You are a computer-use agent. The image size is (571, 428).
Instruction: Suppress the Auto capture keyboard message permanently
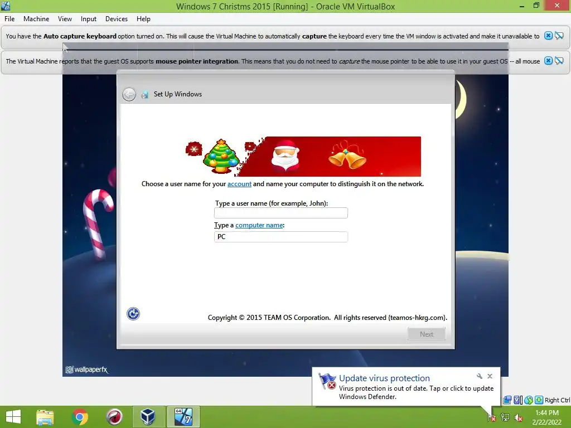point(559,36)
